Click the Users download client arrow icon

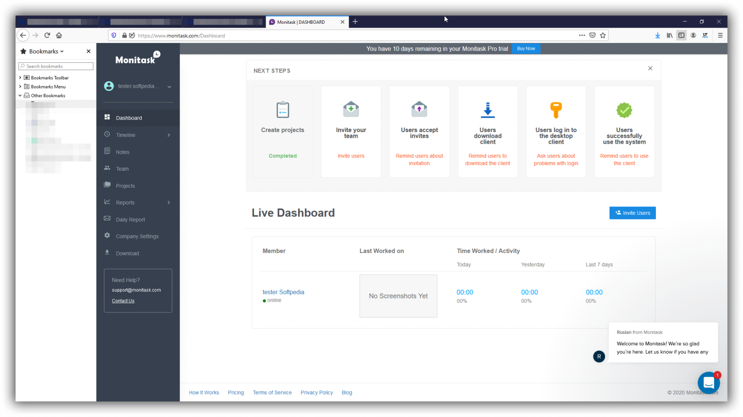(x=488, y=110)
